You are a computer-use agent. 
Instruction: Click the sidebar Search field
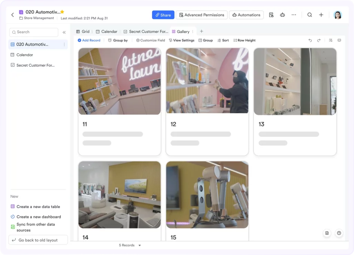pyautogui.click(x=34, y=32)
